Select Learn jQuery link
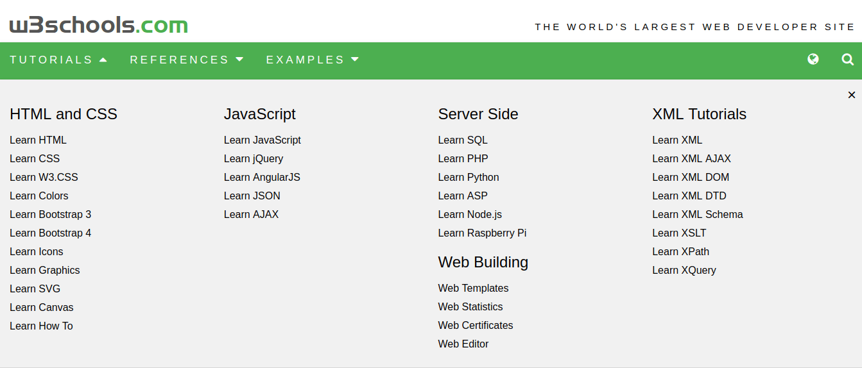Image resolution: width=862 pixels, height=368 pixels. [x=253, y=158]
